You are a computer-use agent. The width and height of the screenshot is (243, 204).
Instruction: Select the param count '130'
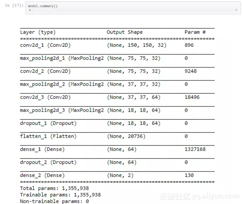[x=189, y=176]
